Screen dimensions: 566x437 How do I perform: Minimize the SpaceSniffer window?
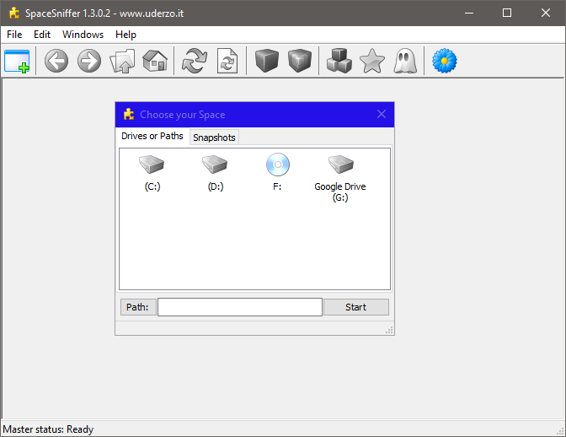[469, 13]
